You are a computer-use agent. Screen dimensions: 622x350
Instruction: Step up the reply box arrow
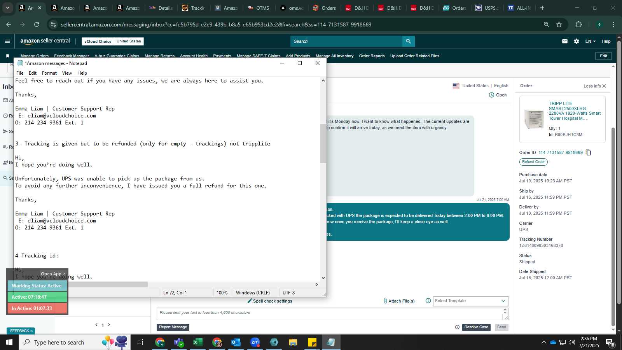[x=505, y=310]
